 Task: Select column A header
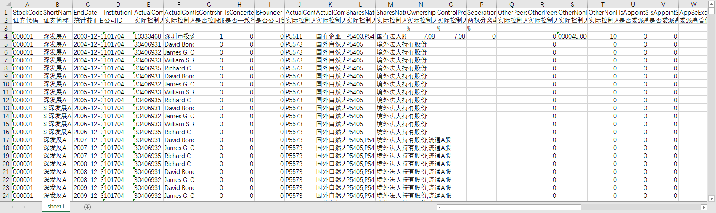click(x=27, y=4)
